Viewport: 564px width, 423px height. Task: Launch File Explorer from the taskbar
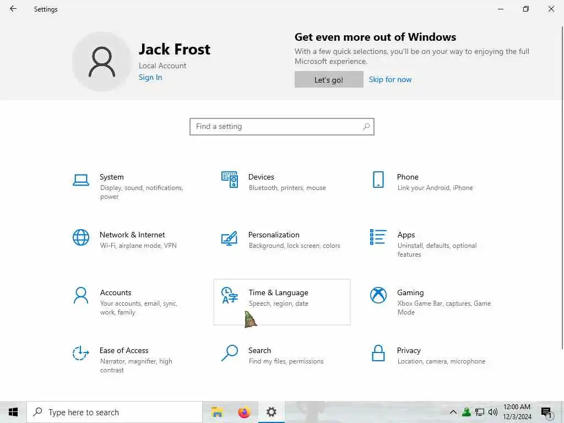[217, 412]
